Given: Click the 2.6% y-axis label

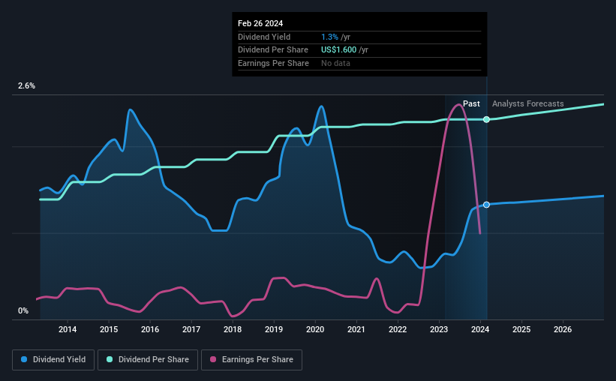Looking at the screenshot, I should point(26,85).
